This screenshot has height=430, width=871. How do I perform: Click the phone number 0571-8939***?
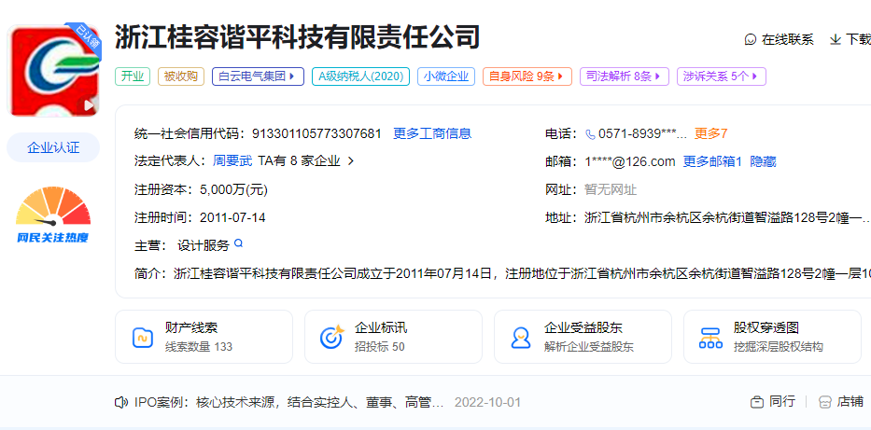tap(642, 133)
